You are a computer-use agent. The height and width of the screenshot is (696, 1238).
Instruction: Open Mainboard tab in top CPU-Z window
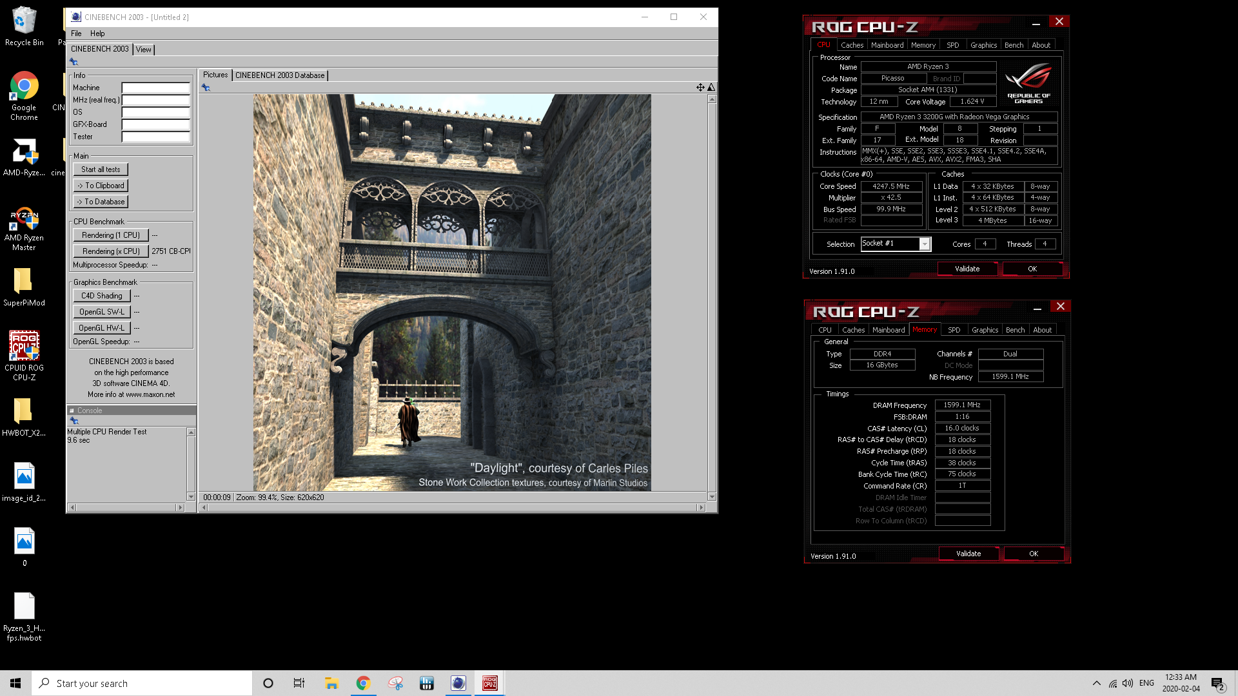887,45
